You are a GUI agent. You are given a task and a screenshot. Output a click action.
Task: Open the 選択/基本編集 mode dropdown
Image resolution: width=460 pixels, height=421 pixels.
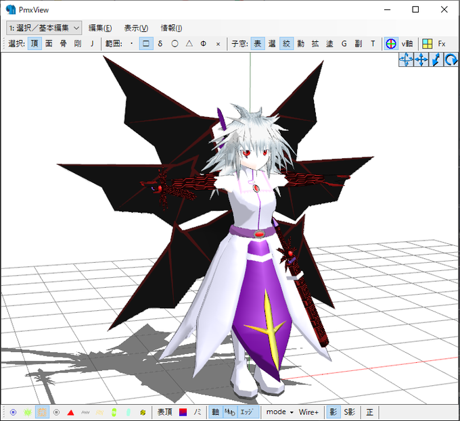44,28
